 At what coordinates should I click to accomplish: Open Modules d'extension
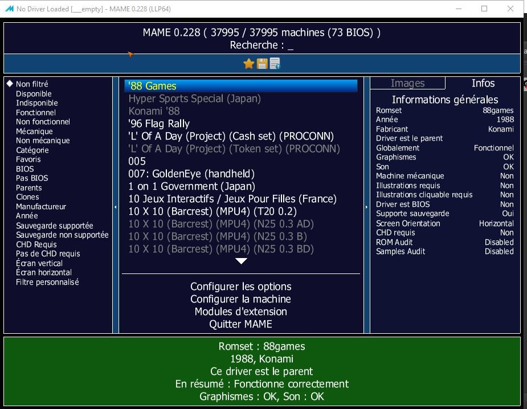point(241,312)
